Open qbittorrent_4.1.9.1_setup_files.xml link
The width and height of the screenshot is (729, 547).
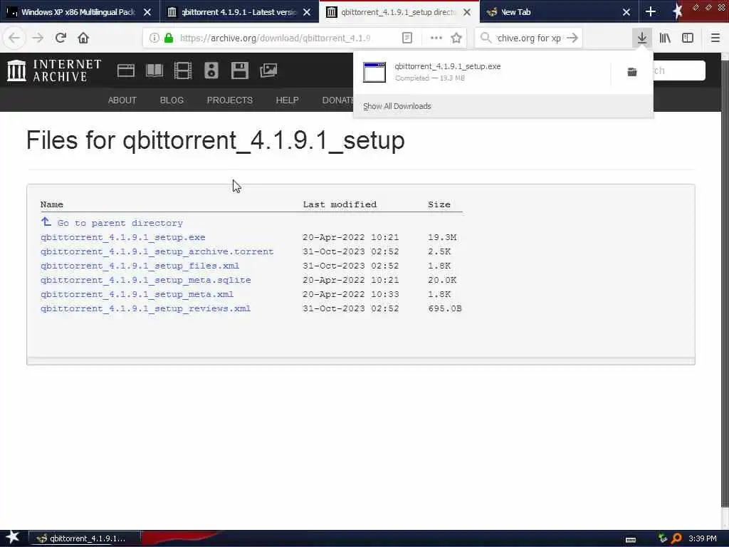(140, 266)
